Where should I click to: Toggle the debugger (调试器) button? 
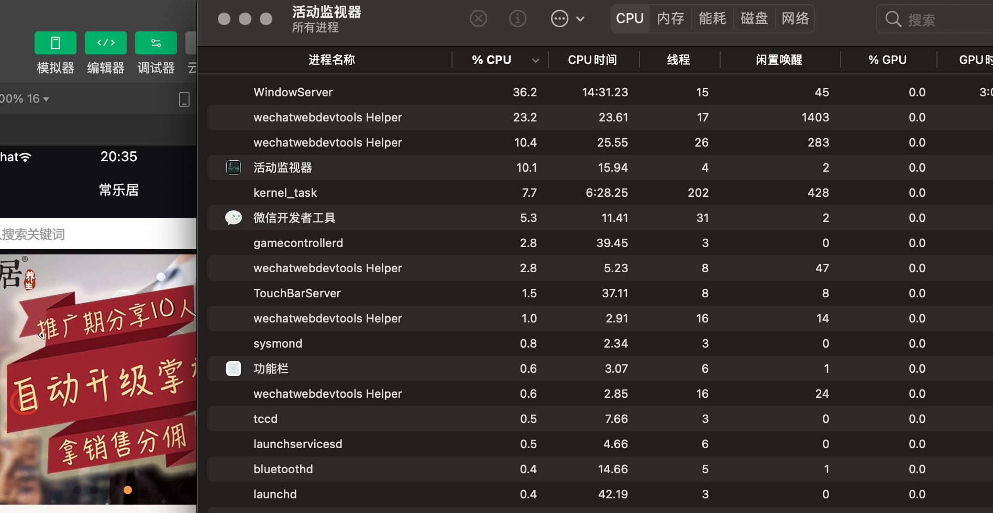point(156,43)
